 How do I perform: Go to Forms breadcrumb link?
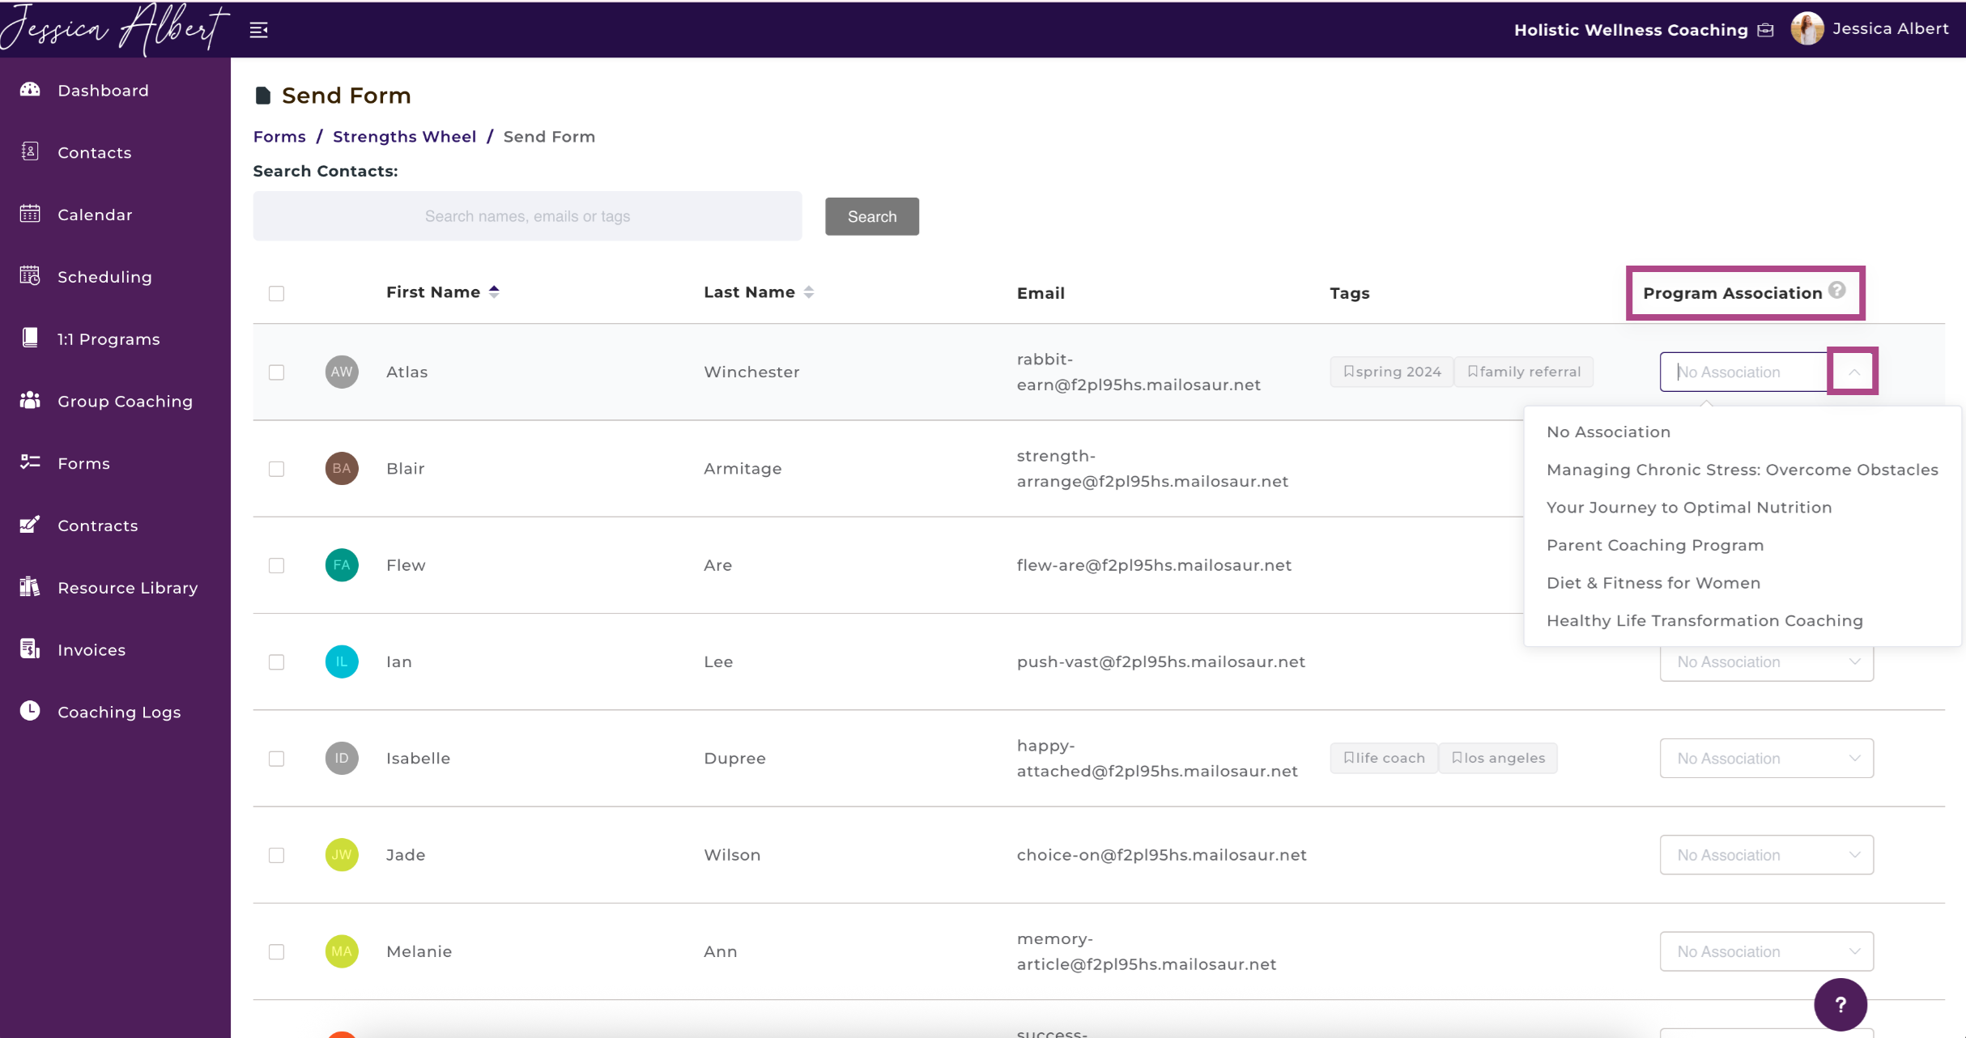coord(279,136)
